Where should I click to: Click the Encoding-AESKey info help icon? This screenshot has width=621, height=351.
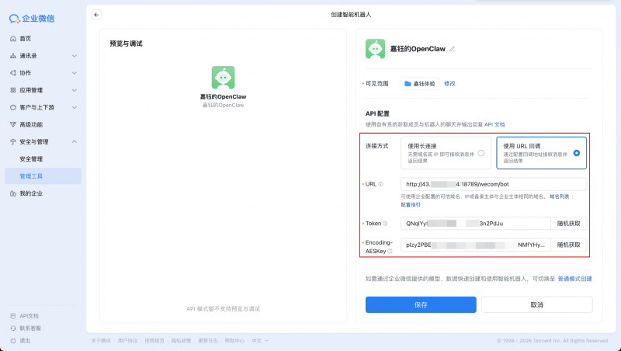tap(390, 251)
